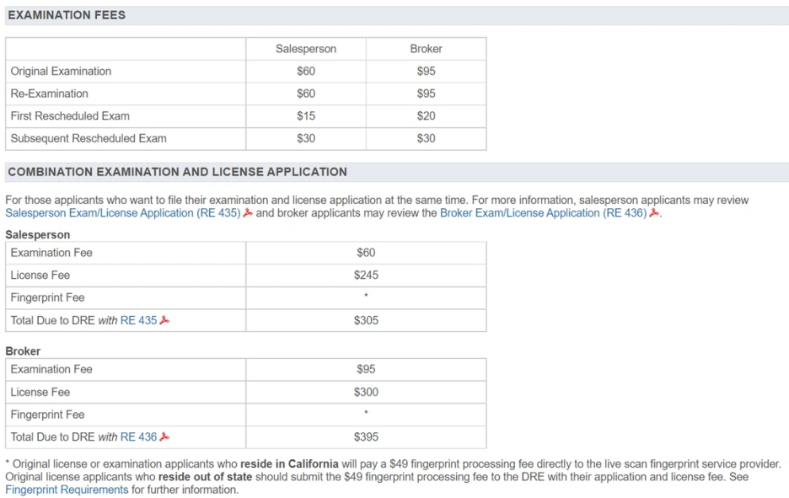Click First Rescheduled Exam row label
The image size is (789, 498).
point(70,116)
